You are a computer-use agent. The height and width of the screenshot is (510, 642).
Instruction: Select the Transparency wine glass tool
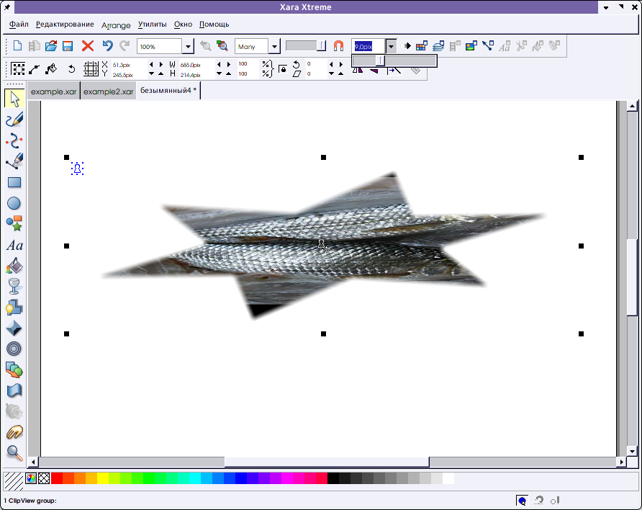[14, 287]
